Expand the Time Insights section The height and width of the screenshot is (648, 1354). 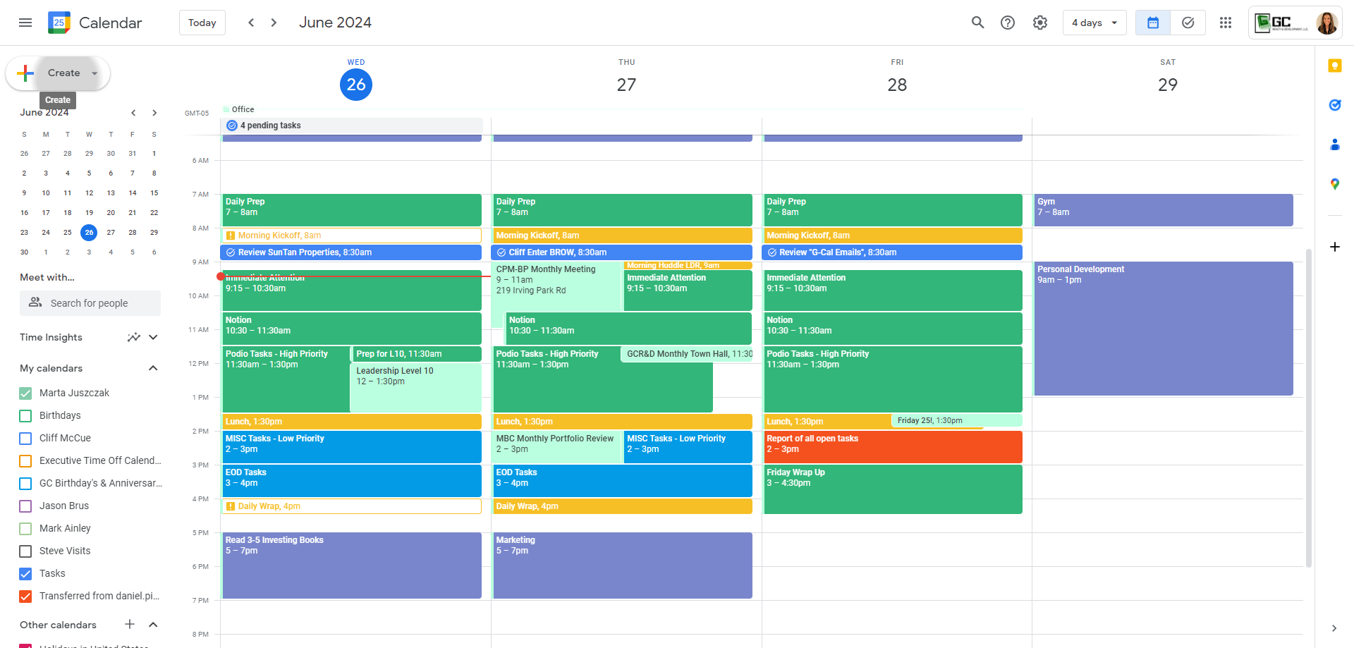point(153,337)
